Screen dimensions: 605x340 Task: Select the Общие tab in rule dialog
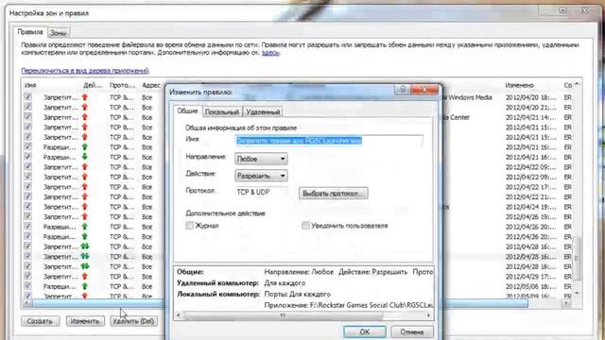point(187,111)
